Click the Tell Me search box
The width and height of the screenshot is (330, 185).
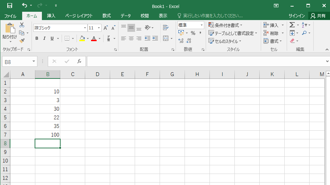tap(210, 16)
